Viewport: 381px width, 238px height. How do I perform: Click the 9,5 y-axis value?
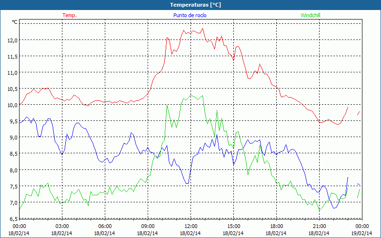[13, 121]
